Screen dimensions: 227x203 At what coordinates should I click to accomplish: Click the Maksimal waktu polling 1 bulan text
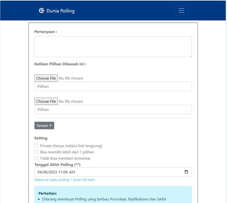(x=65, y=180)
